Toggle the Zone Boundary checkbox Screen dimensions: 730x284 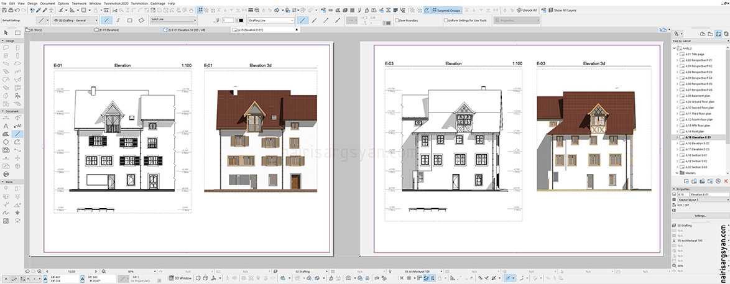[396, 21]
